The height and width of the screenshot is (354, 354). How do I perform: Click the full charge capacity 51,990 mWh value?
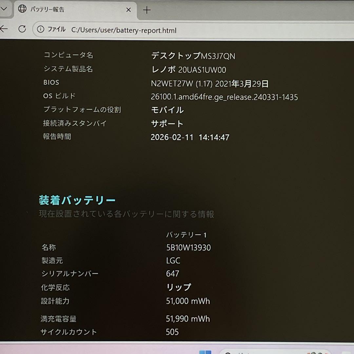coord(187,319)
